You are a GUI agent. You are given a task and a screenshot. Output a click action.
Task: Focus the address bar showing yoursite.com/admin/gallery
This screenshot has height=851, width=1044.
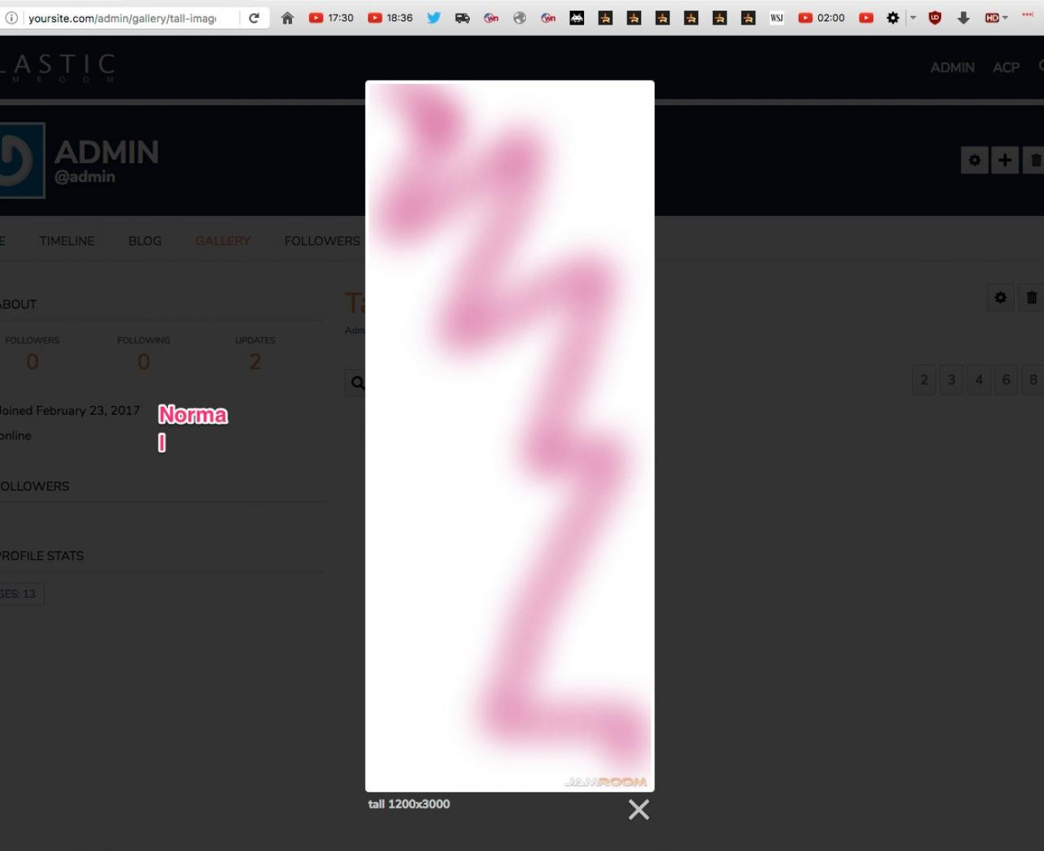(122, 18)
